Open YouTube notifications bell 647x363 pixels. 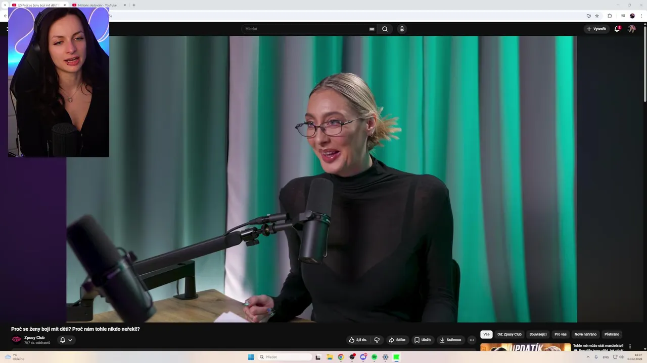(617, 29)
